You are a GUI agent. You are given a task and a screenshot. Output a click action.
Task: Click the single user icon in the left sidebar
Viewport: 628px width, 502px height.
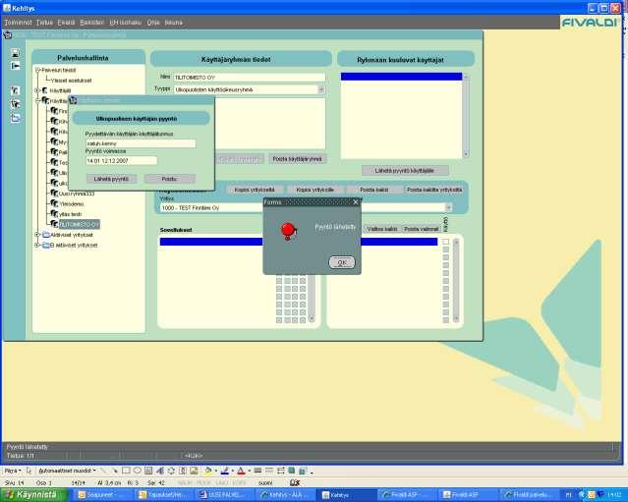15,91
